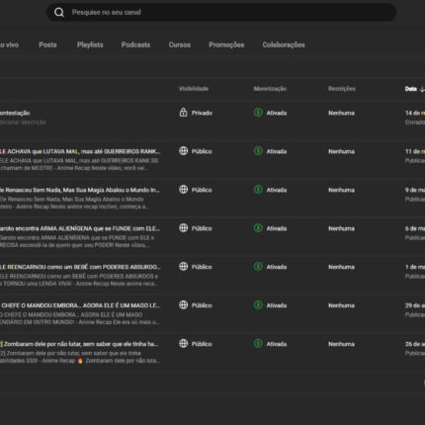
Task: Open video 'ACHAVA que LUTAVA MAL' title
Action: [80, 151]
